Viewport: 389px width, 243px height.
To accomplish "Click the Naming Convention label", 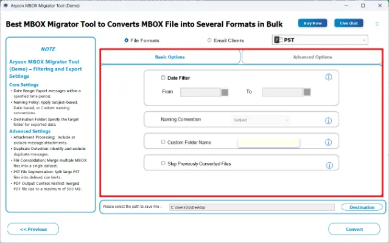I will 181,119.
